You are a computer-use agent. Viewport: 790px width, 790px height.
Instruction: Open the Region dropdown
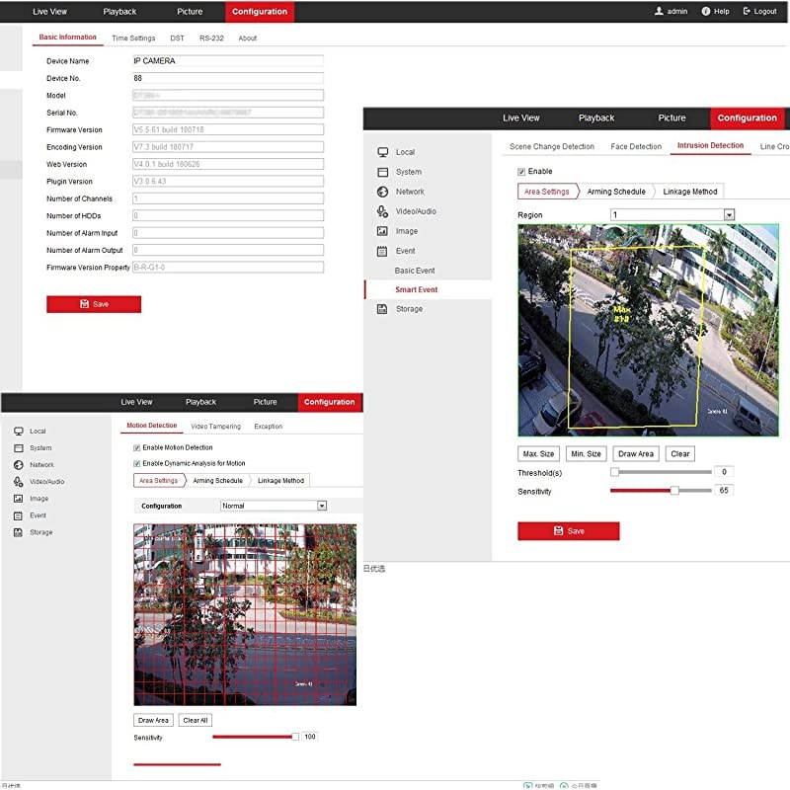[x=729, y=215]
